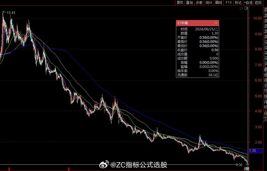Click the 最低价 0.56 row
The image size is (267, 171).
point(197,46)
